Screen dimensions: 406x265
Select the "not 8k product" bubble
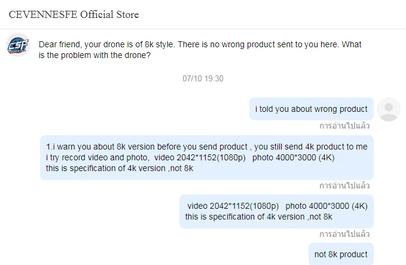point(341,254)
